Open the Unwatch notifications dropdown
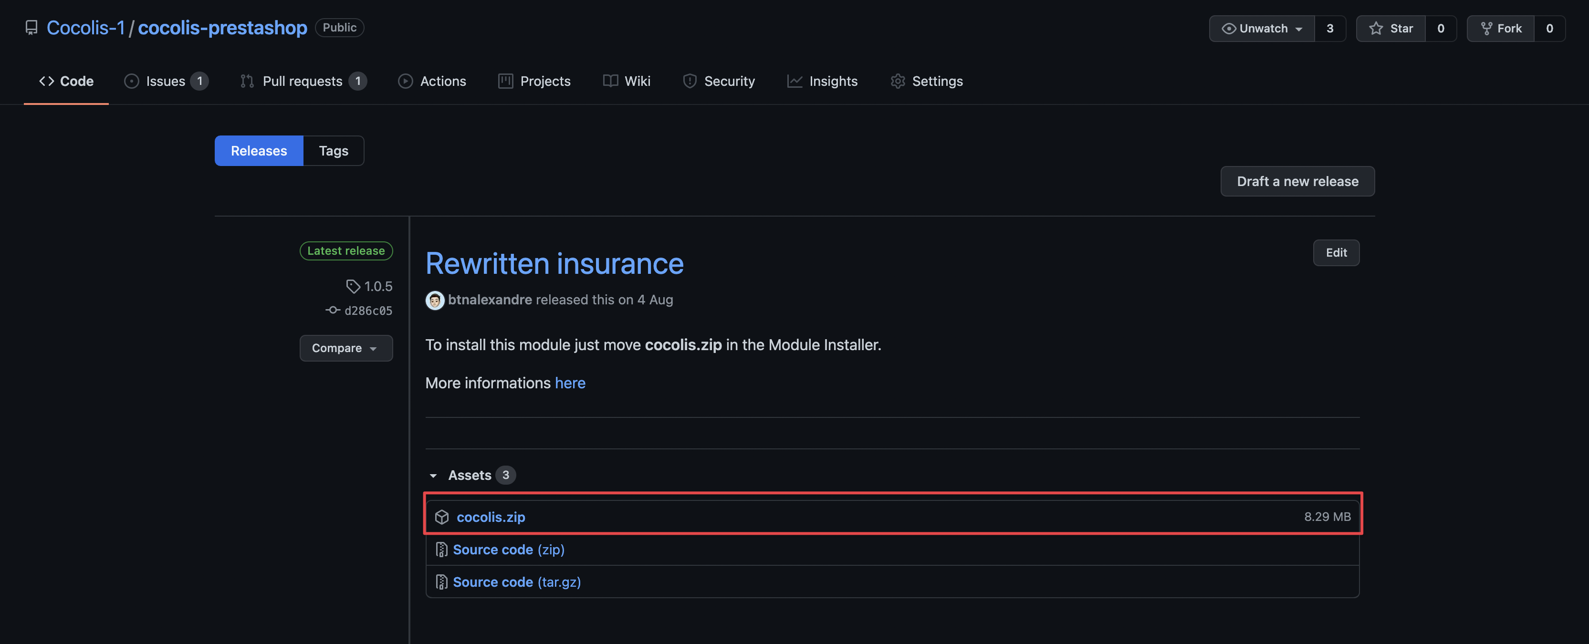The image size is (1589, 644). tap(1262, 28)
